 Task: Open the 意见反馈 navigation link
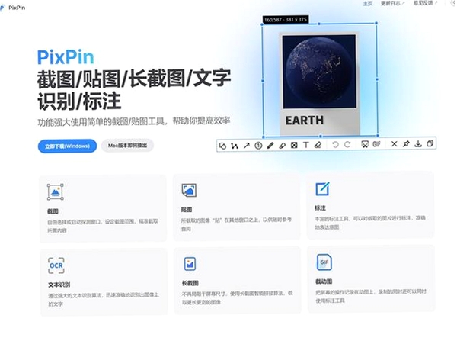(425, 3)
